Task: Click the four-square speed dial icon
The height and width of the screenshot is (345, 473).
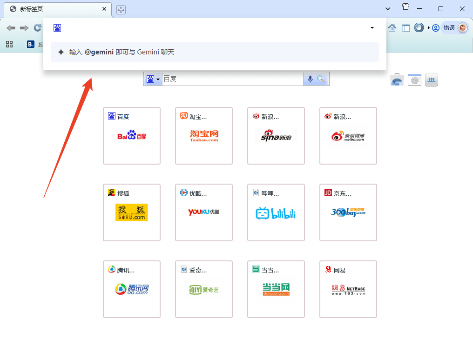Action: [9, 44]
